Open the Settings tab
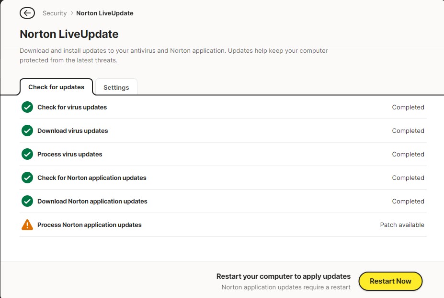Screen dimensions: 444x298 tap(116, 87)
